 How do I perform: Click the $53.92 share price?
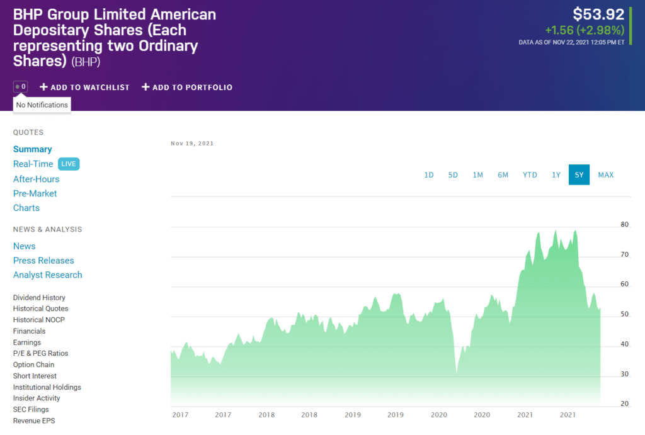coord(598,14)
